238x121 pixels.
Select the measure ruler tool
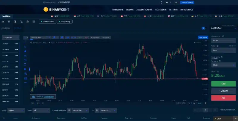pos(26,78)
